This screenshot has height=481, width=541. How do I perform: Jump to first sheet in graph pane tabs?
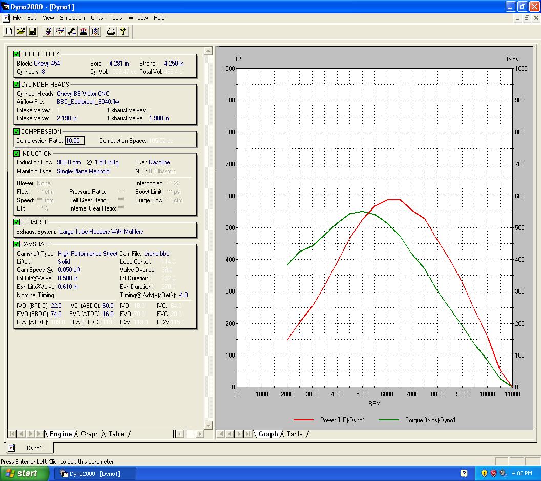click(221, 434)
